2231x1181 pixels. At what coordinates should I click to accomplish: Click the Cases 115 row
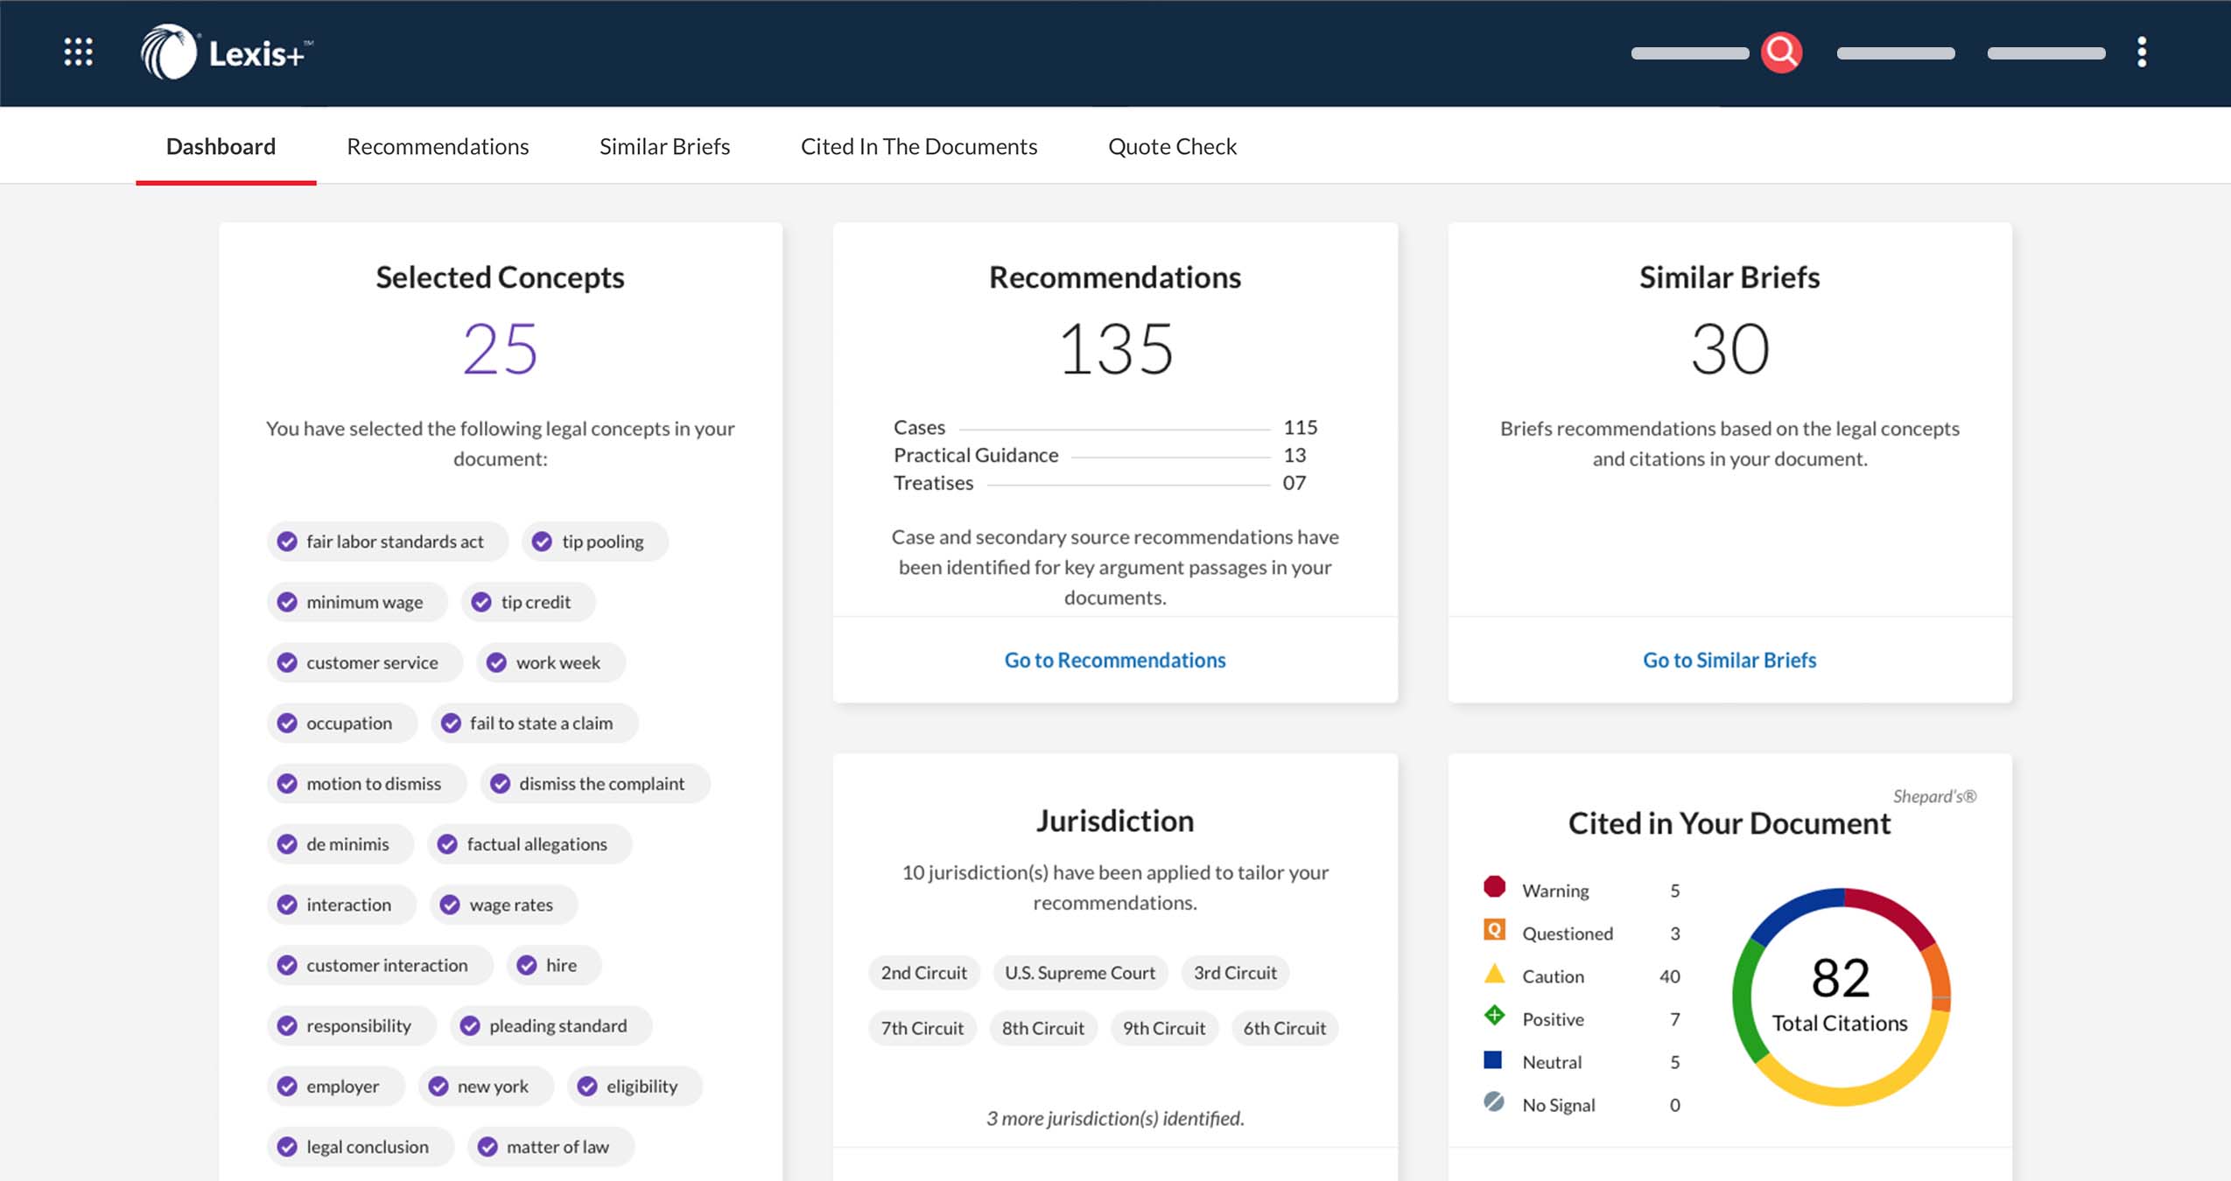1105,427
